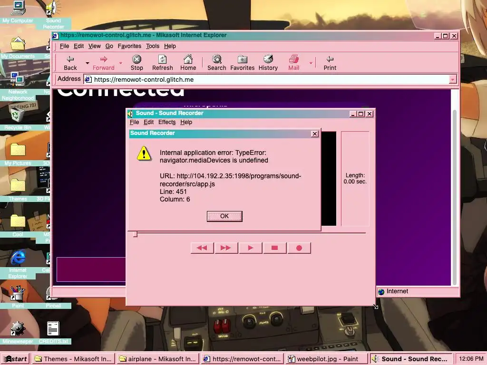Click the error dialog warning icon
This screenshot has width=487, height=365.
(x=144, y=154)
